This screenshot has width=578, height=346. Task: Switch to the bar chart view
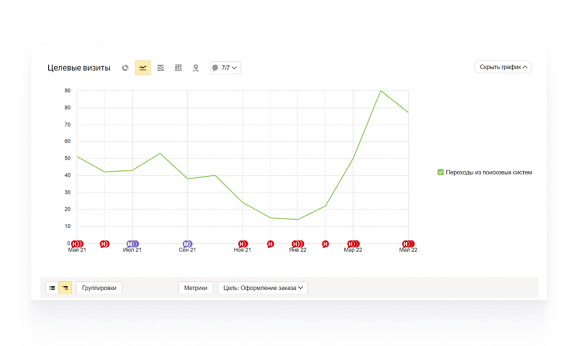click(x=178, y=68)
